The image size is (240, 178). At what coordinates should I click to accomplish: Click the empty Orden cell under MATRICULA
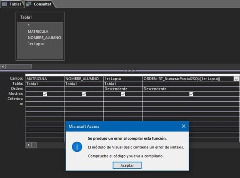(x=45, y=89)
